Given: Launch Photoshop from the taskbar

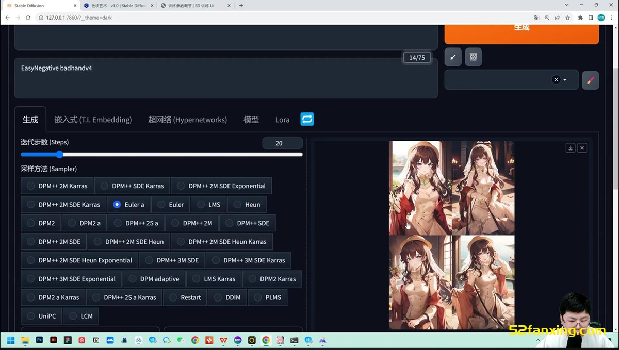Looking at the screenshot, I should [39, 340].
